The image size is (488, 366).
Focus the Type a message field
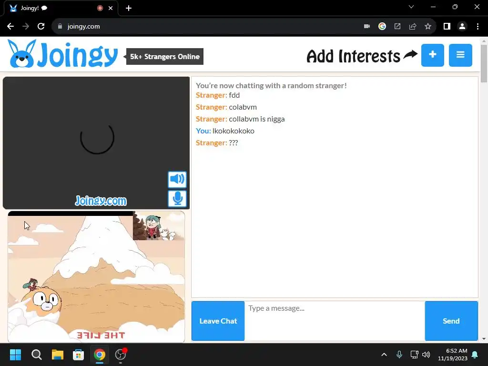[335, 321]
